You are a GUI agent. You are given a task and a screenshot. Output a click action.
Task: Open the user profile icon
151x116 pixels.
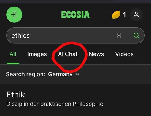point(136,15)
